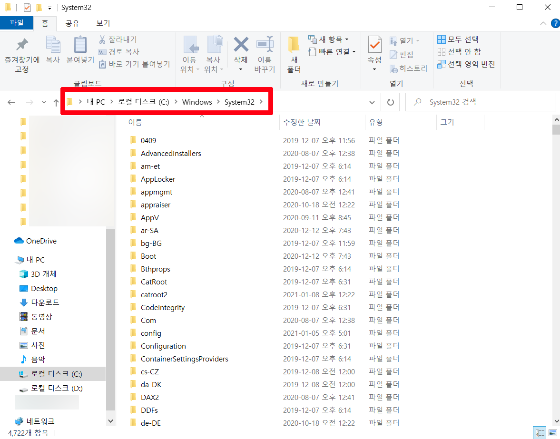The width and height of the screenshot is (560, 439).
Task: Create 새 폴더 (New folder)
Action: pos(294,55)
